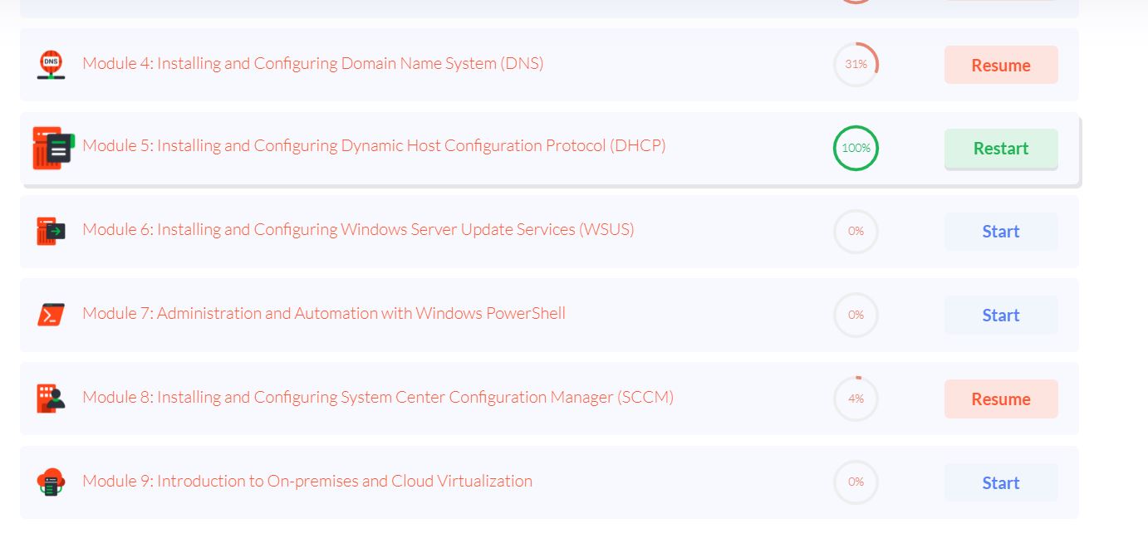Start Module 7 PowerShell course
Image resolution: width=1148 pixels, height=548 pixels.
(x=1000, y=316)
